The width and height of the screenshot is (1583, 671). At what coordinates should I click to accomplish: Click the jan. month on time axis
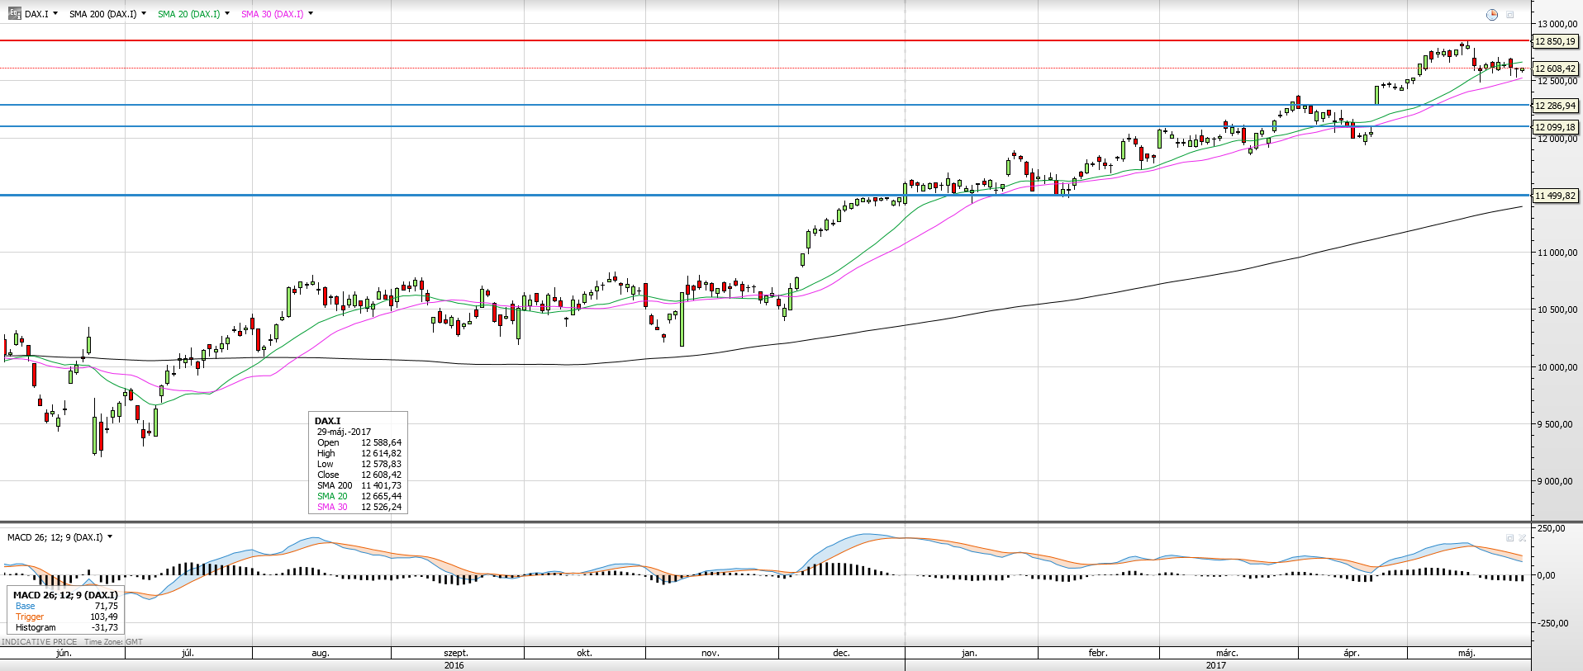click(x=969, y=653)
